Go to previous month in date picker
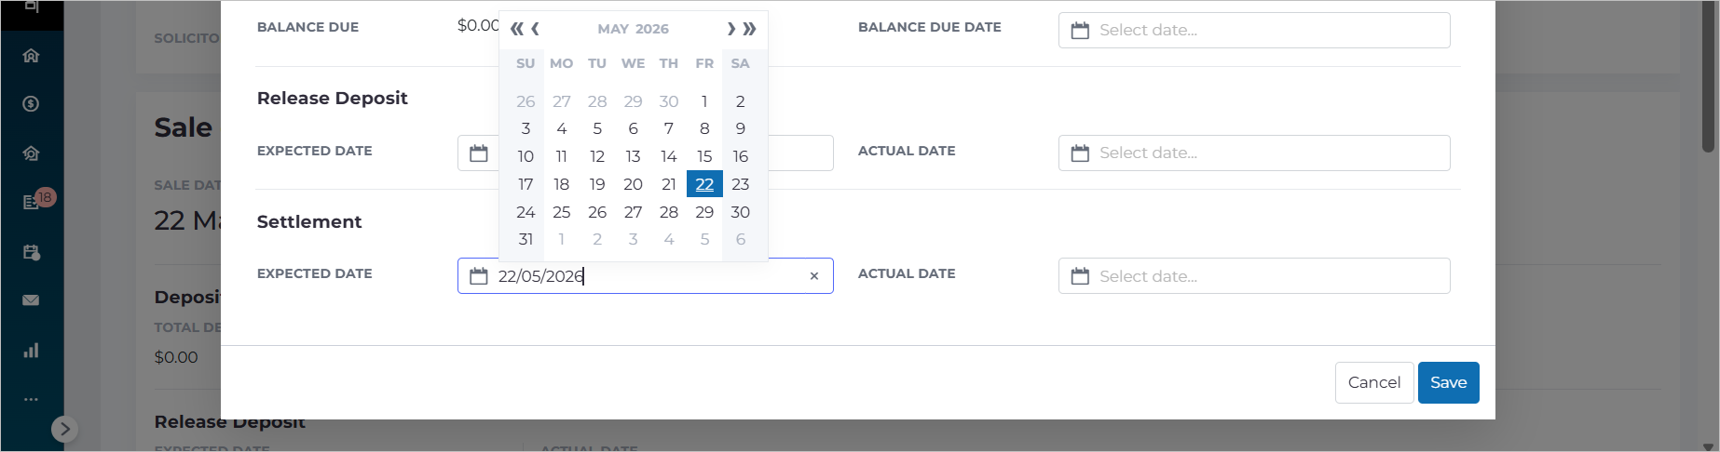 [x=535, y=29]
